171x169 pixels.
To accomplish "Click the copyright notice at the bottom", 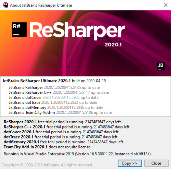I will [x=47, y=165].
